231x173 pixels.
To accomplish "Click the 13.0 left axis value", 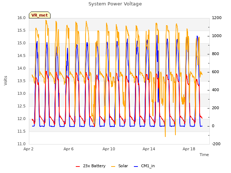I will coord(22,94).
